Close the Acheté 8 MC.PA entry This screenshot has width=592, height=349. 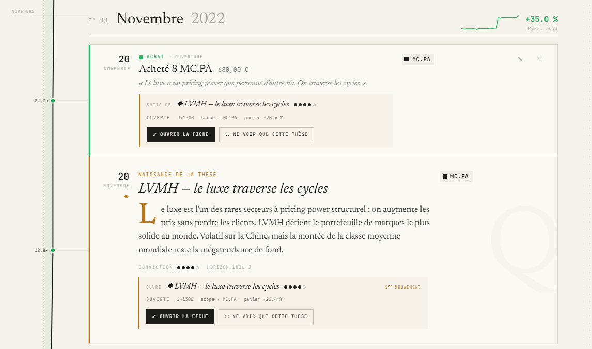click(x=539, y=59)
